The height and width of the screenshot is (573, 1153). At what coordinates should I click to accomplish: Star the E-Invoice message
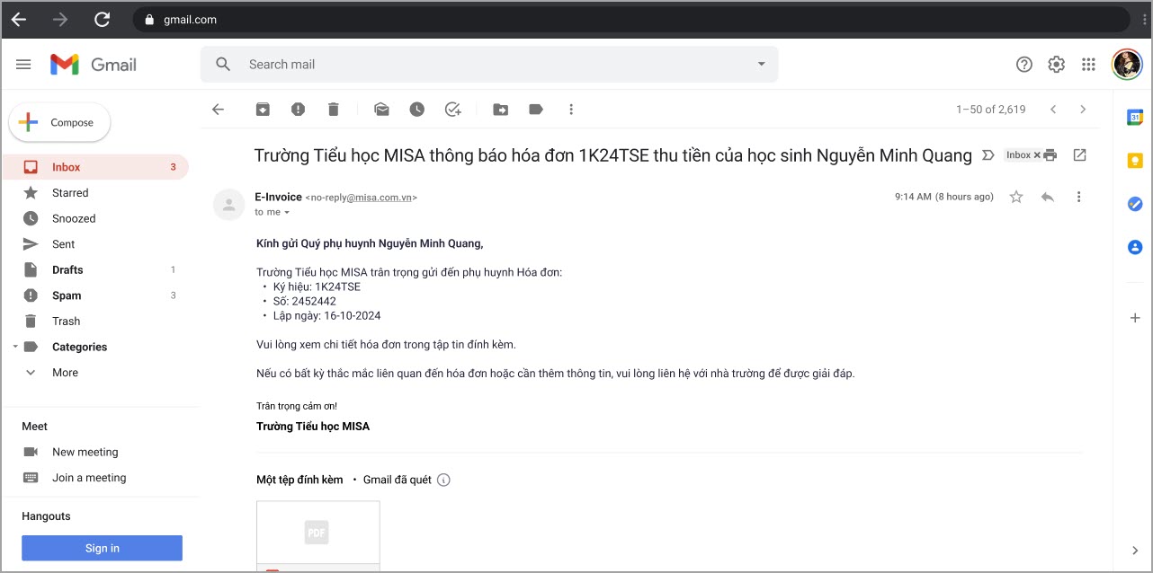[x=1016, y=197]
